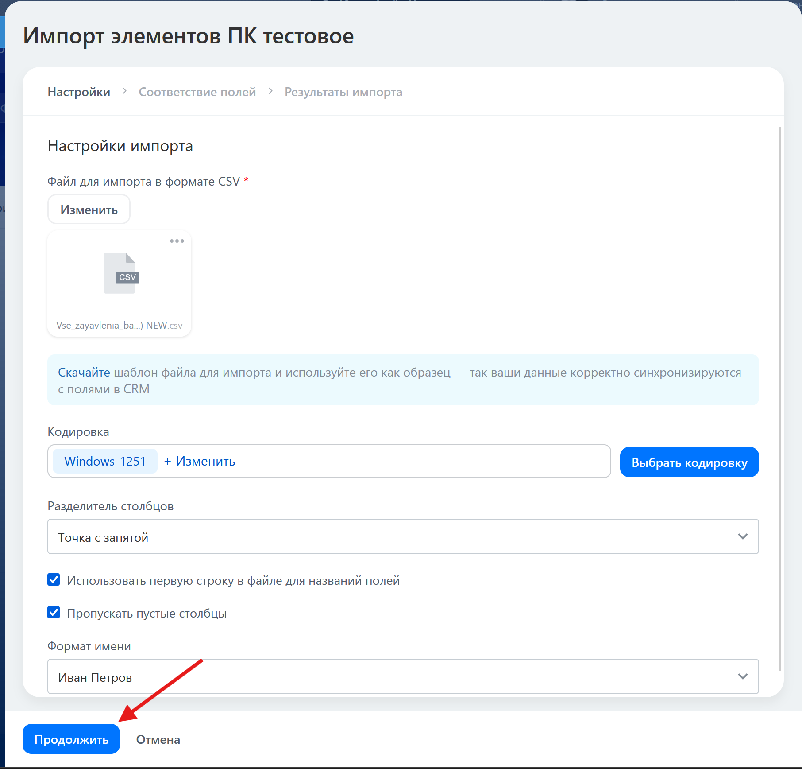Uncheck 'Пропускать пустые столбцы' checkbox
The height and width of the screenshot is (769, 802).
[54, 613]
